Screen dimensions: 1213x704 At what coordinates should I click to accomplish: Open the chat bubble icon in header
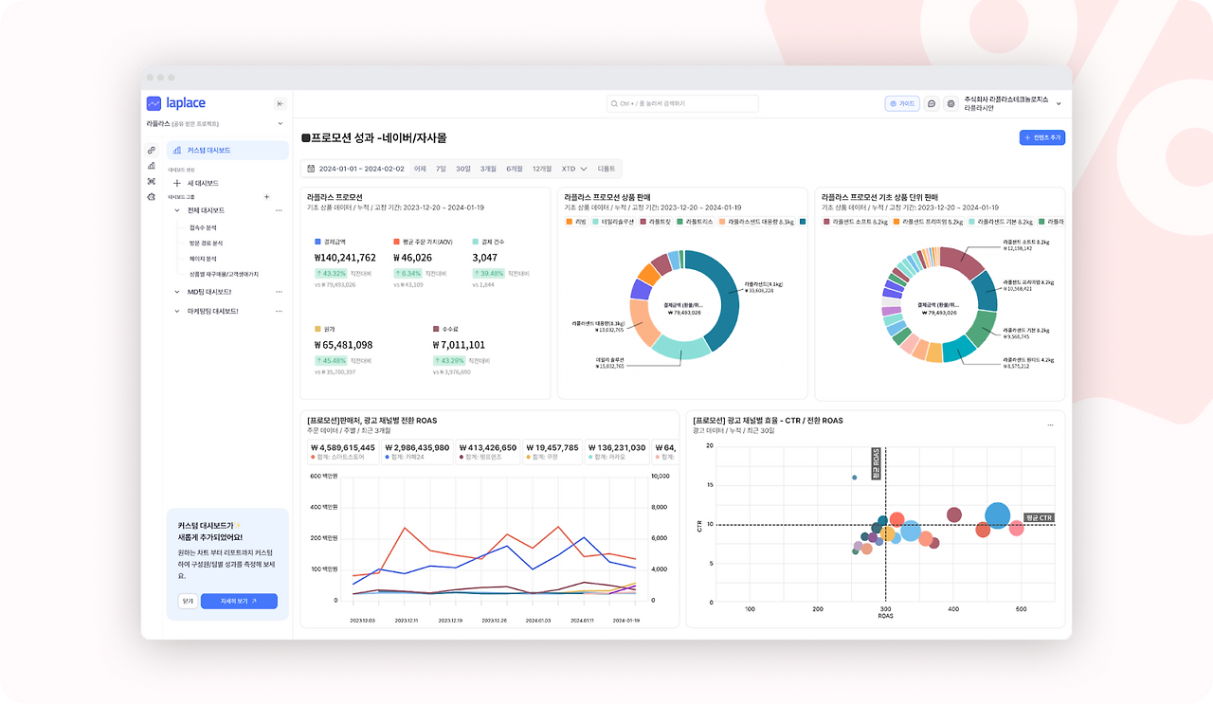tap(932, 103)
